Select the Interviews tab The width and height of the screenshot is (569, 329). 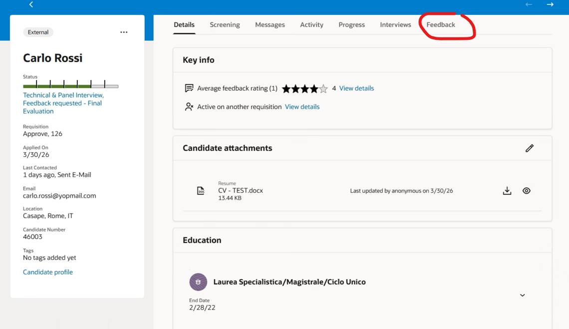tap(395, 25)
